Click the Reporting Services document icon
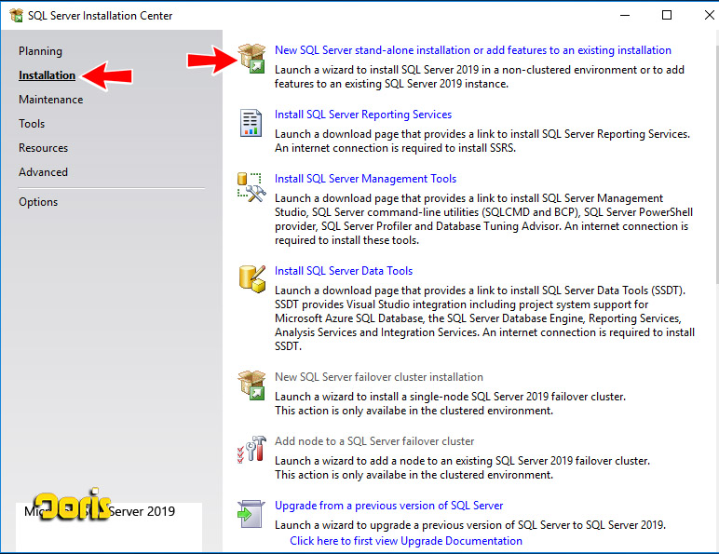The image size is (719, 554). click(x=251, y=123)
